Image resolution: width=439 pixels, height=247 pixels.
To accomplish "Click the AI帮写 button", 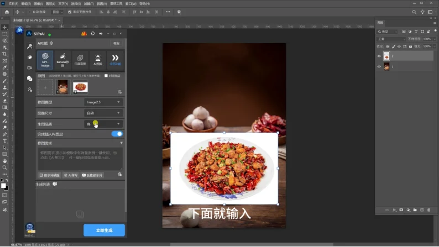I will [71, 175].
